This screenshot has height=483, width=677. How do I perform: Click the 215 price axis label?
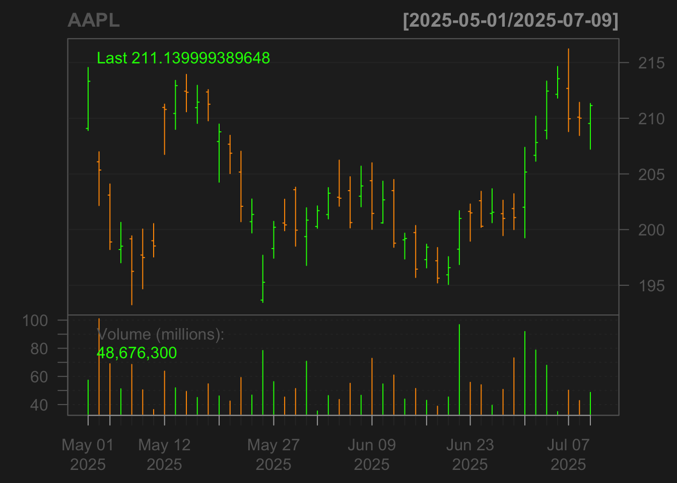coord(651,63)
